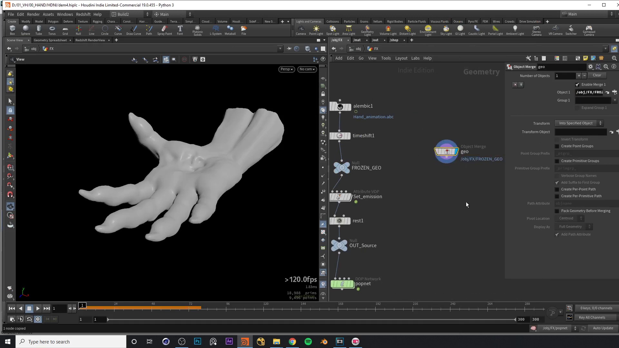Click Key All Channels button

point(592,317)
